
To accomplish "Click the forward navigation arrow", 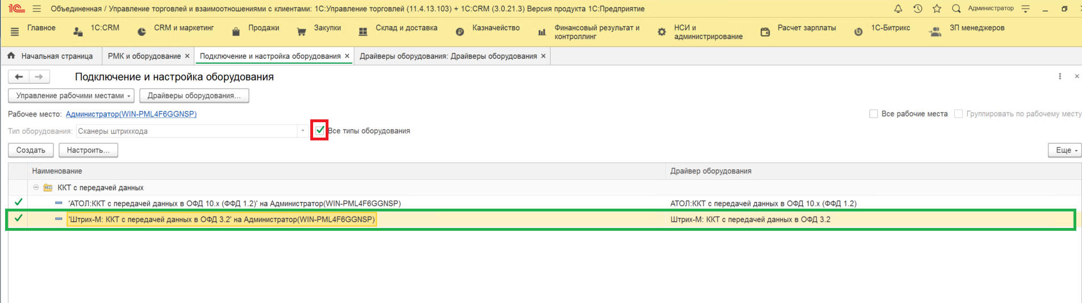I will pyautogui.click(x=39, y=77).
